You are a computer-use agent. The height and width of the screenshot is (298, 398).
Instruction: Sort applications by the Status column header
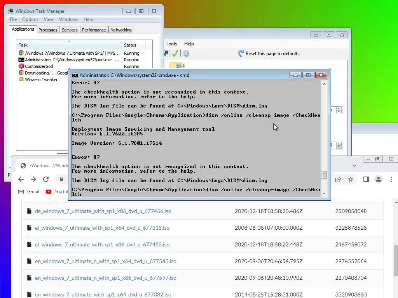pyautogui.click(x=133, y=45)
